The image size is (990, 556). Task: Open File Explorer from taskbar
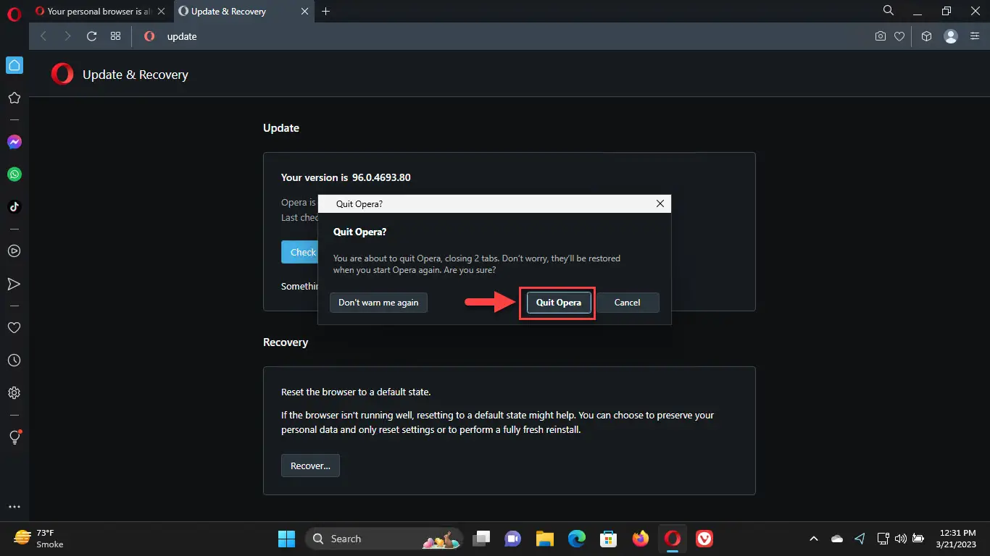click(545, 539)
